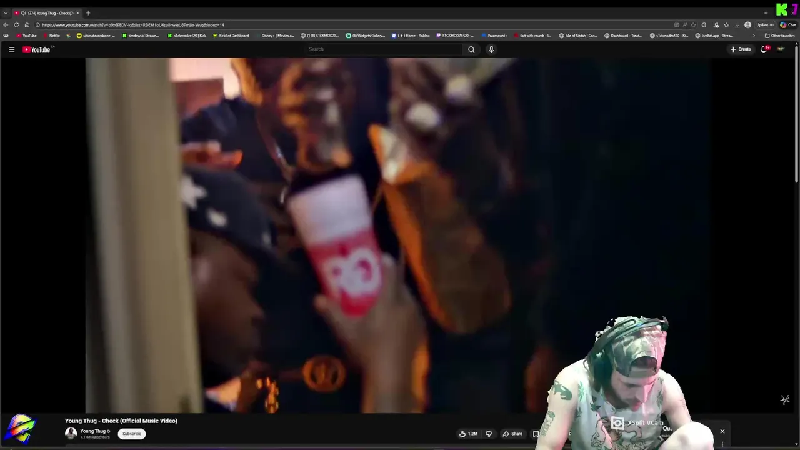800x450 pixels.
Task: Open the Dashboard - Treat bookmark
Action: [623, 36]
